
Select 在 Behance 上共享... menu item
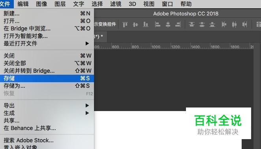tap(47, 128)
